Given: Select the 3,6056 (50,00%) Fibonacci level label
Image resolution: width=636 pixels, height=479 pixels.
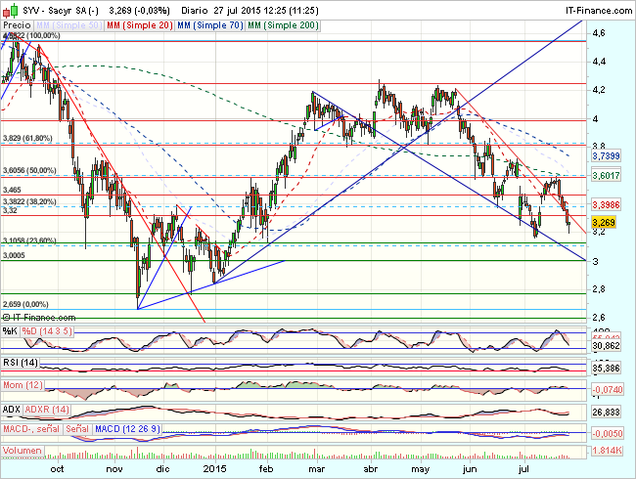Looking at the screenshot, I should 27,169.
